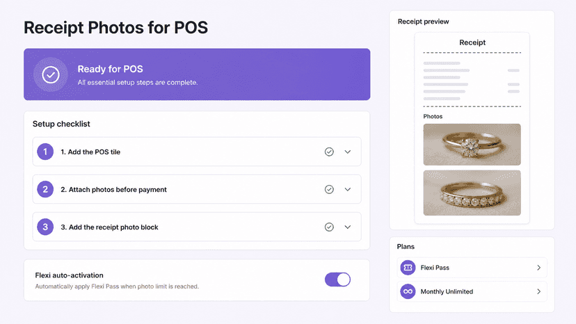Expand the Add the receipt photo block step

[348, 227]
